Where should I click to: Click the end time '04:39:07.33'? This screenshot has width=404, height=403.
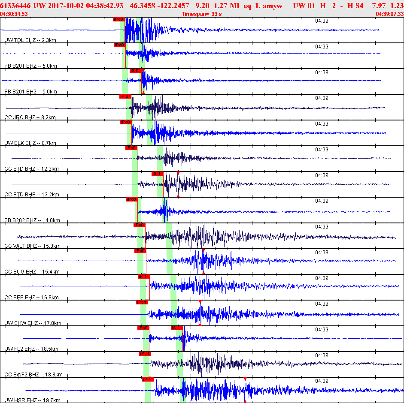(x=389, y=14)
